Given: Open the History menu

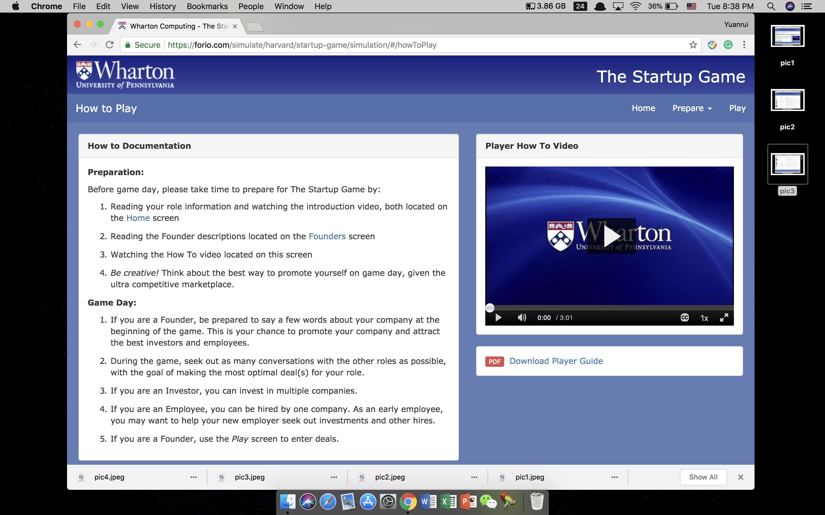Looking at the screenshot, I should 163,6.
